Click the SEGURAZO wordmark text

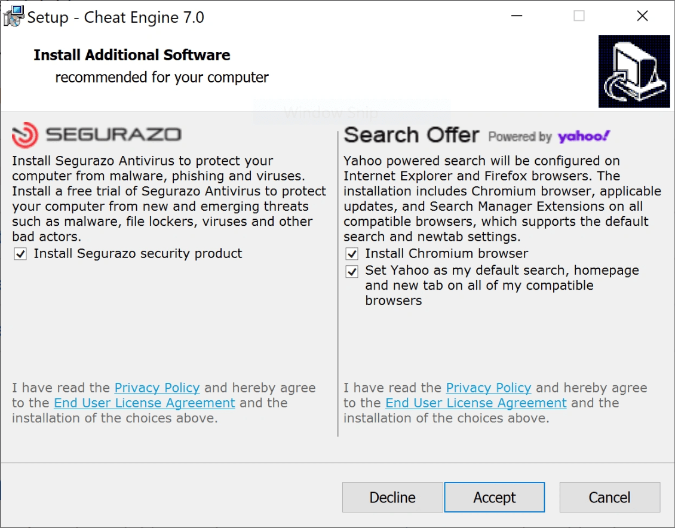coord(113,134)
